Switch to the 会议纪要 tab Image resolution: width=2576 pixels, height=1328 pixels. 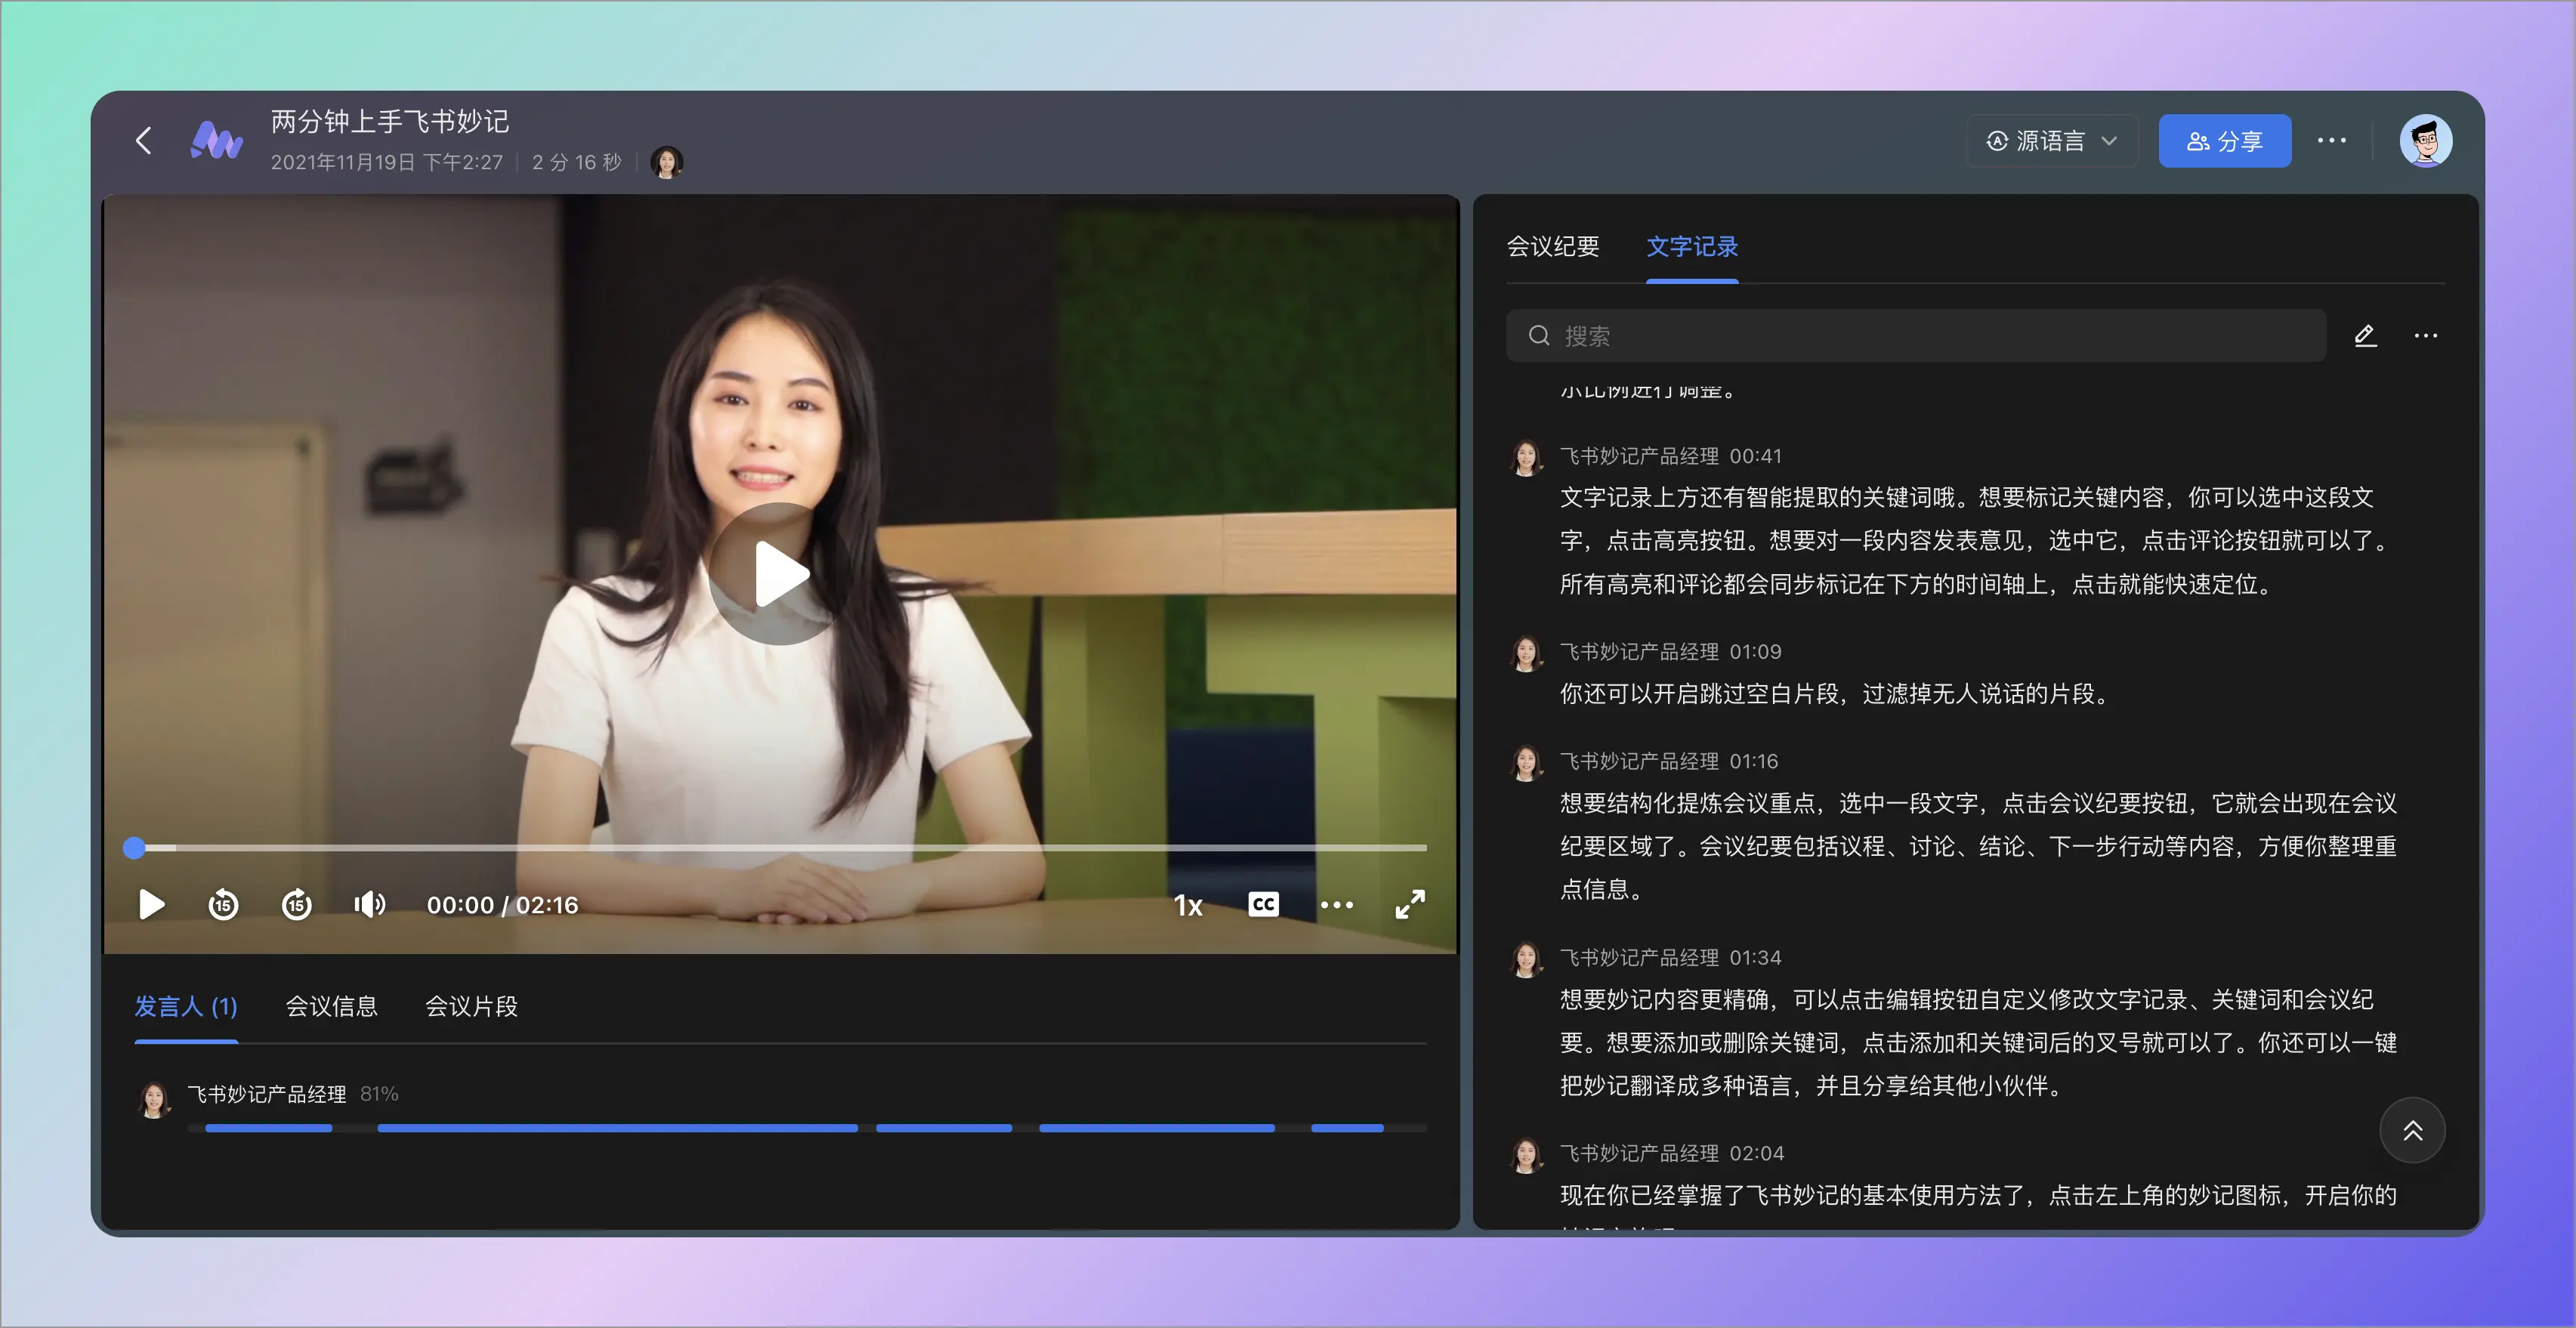[1552, 247]
